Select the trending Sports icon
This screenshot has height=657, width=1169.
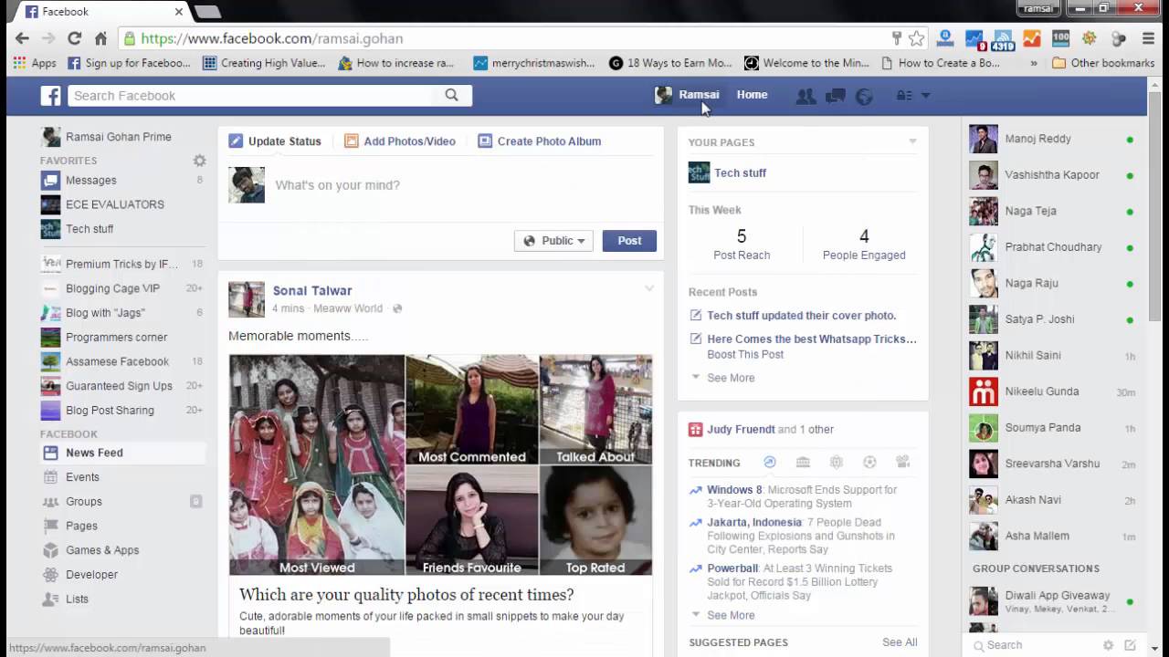point(869,463)
